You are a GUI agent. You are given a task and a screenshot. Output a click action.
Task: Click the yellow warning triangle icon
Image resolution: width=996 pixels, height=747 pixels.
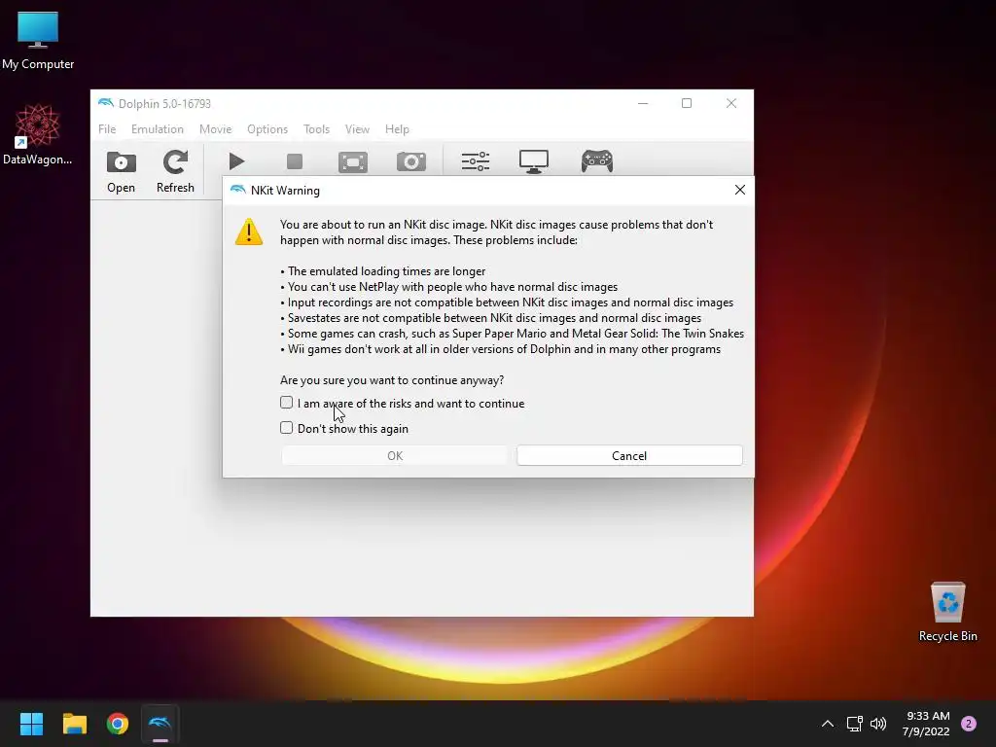(x=249, y=231)
